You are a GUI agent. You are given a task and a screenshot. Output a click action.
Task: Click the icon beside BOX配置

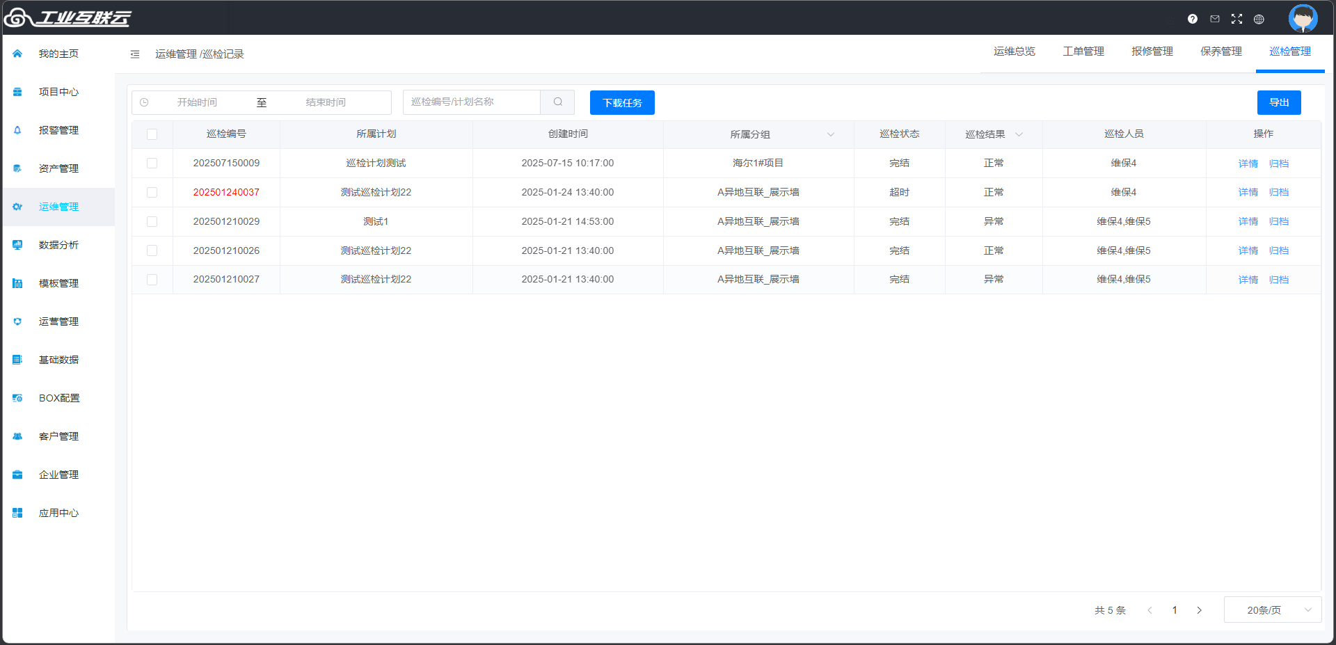[17, 398]
